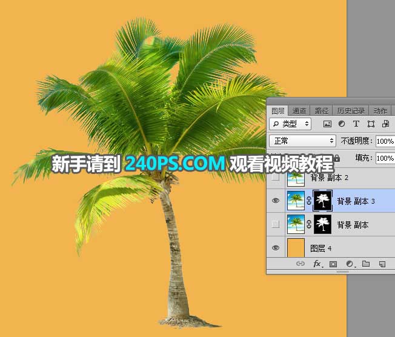Open the 路径 (Paths) tab
Viewport: 395px width, 337px height.
coord(322,111)
